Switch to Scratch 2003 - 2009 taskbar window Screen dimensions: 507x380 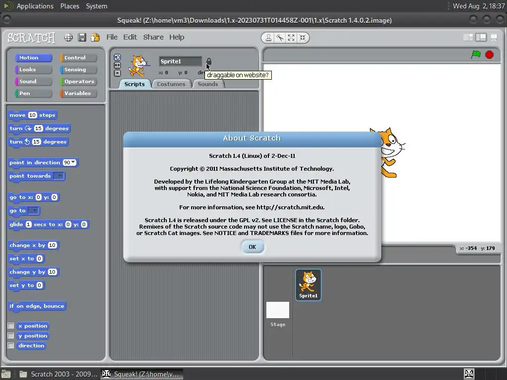pos(58,374)
